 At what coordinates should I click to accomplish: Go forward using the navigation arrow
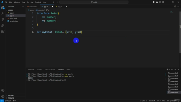[x=57, y=2]
